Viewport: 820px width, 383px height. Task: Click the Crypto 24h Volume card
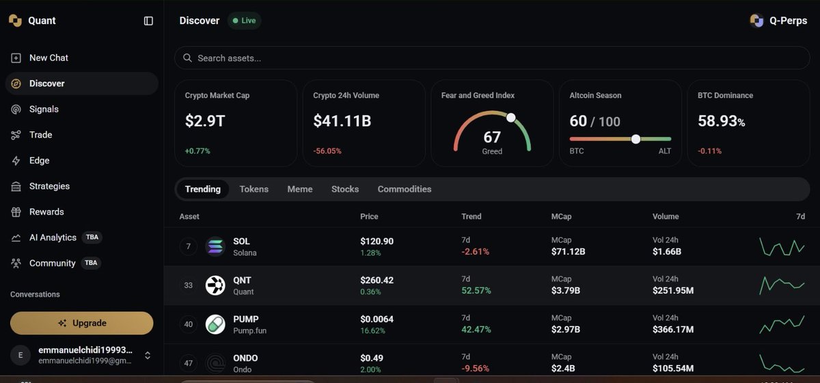364,123
